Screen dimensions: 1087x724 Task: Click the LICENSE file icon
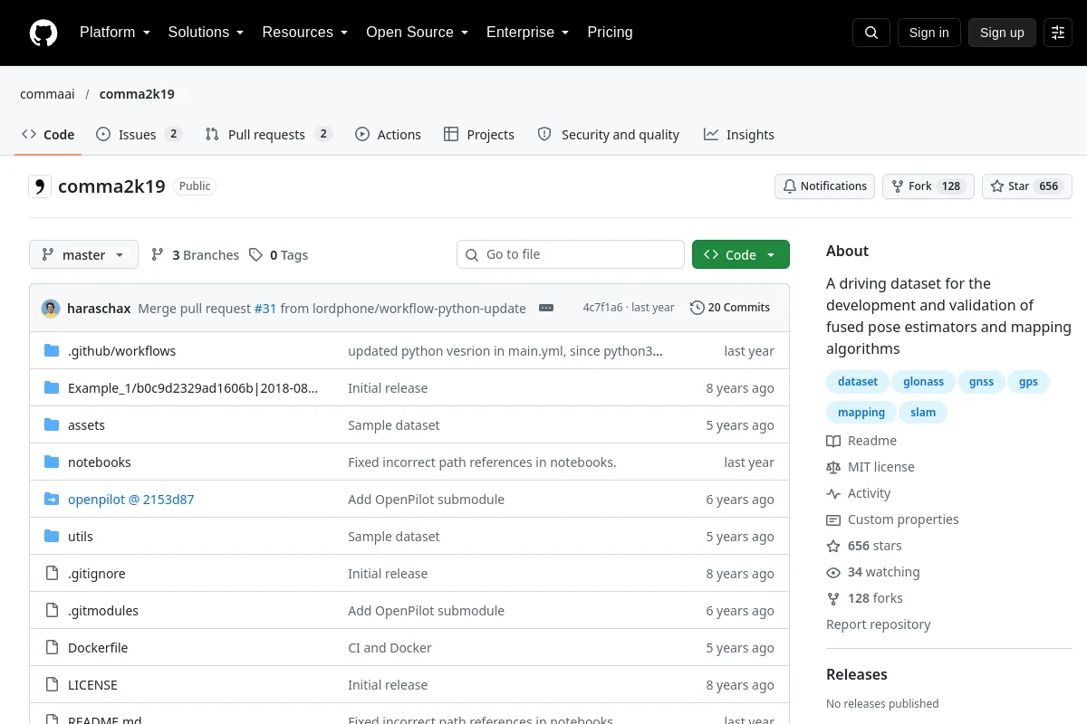coord(52,685)
